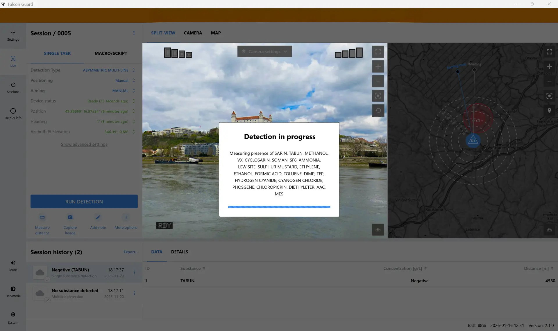Click Show advanced settings link
Viewport: 558px width, 331px height.
click(x=84, y=144)
